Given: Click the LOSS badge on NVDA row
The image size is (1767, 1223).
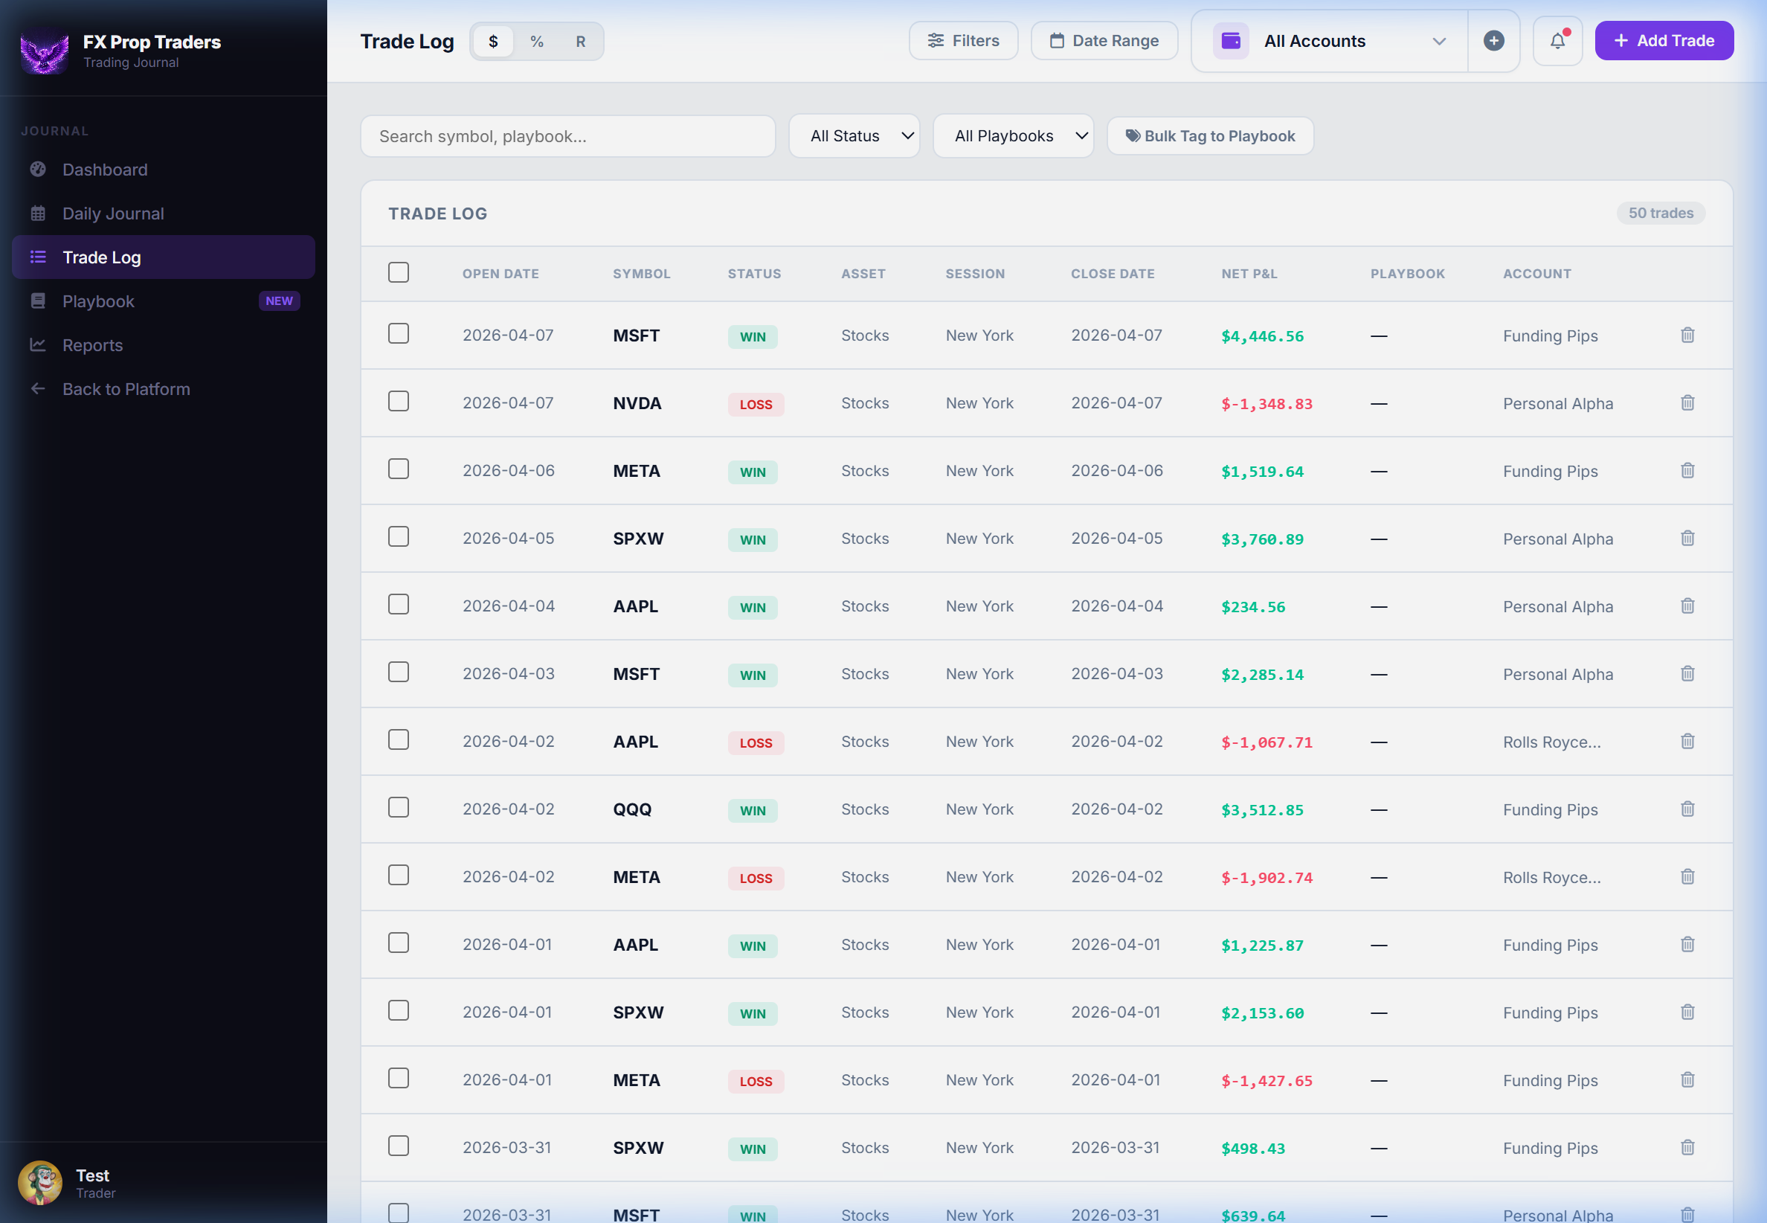Looking at the screenshot, I should coord(755,404).
